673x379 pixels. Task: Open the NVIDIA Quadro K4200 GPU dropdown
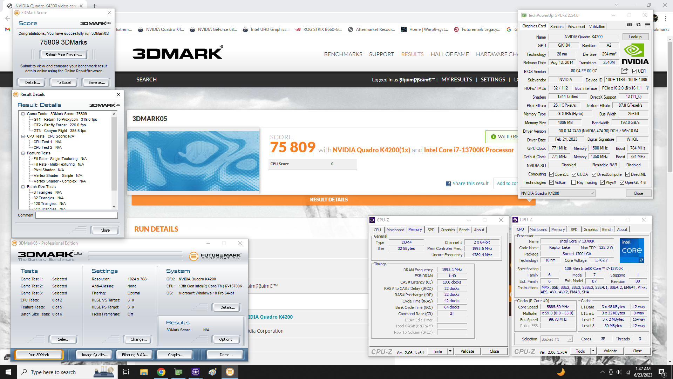(557, 193)
